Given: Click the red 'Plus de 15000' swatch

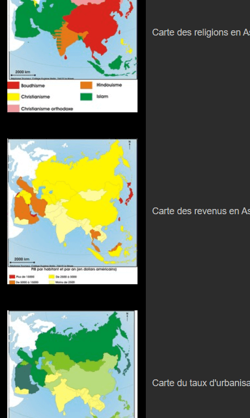Looking at the screenshot, I should coord(12,277).
